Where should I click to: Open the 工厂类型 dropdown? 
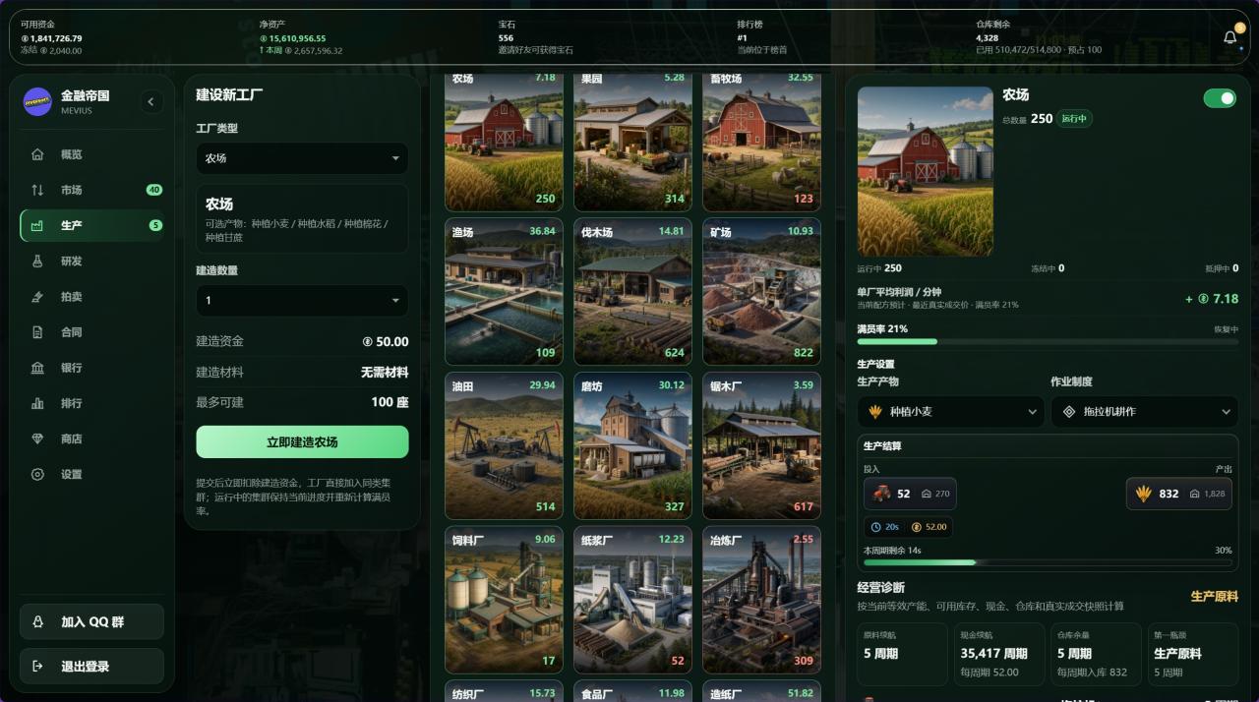click(302, 158)
